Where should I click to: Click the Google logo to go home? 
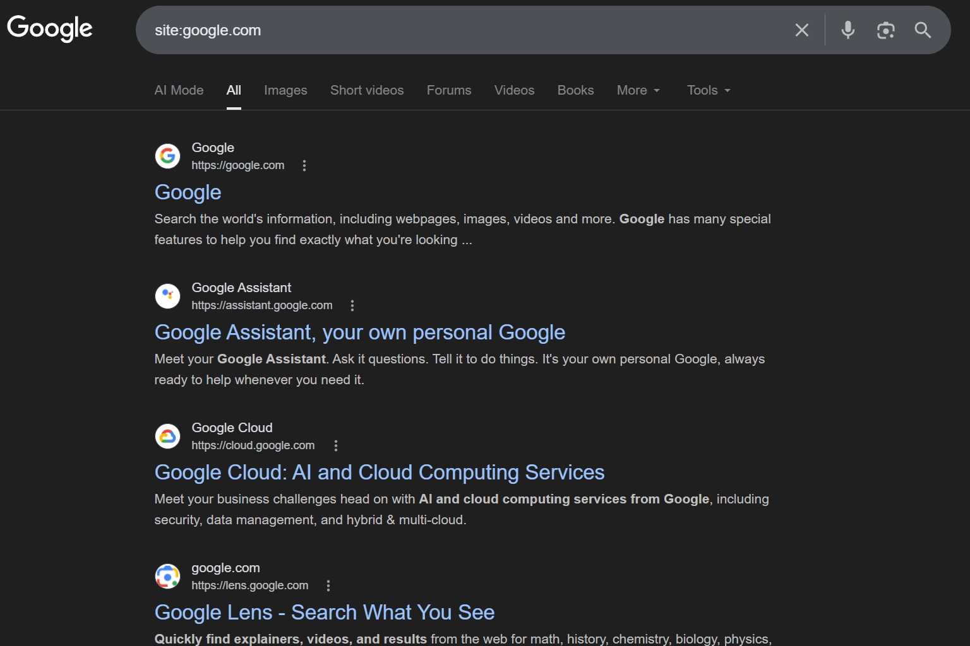pos(49,28)
